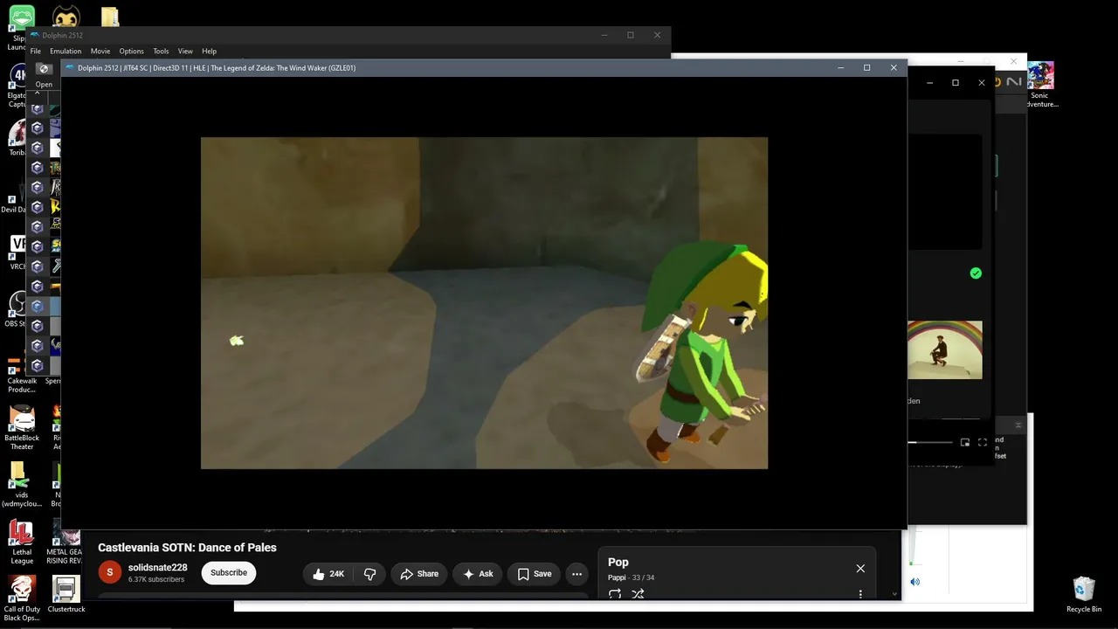This screenshot has height=629, width=1118.
Task: Open the Clustertruck desktop shortcut
Action: pos(66,594)
